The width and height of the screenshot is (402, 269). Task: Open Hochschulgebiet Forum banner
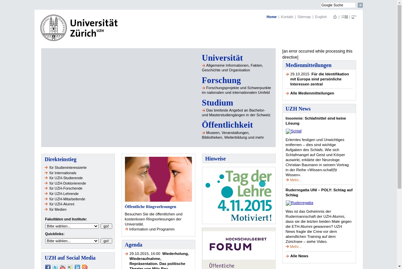[x=239, y=249]
